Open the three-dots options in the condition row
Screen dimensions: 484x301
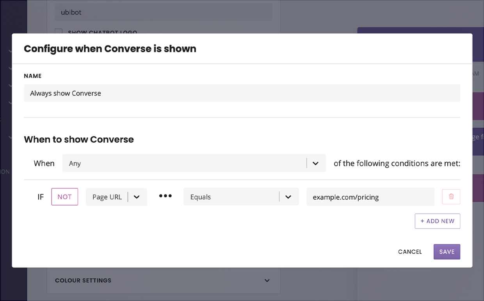[x=165, y=196]
